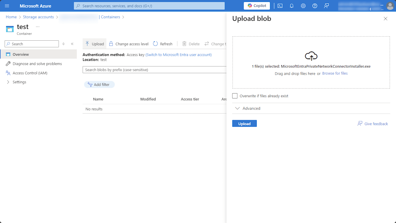Collapse the sidebar with double chevron
The width and height of the screenshot is (396, 223).
pyautogui.click(x=72, y=44)
